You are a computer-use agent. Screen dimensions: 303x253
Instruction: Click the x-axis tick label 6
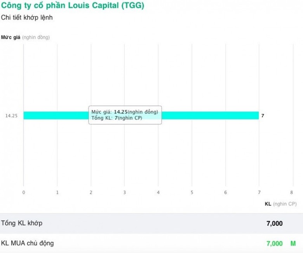tap(225, 192)
